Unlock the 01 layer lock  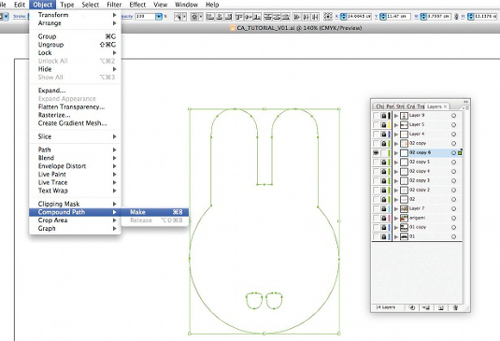384,236
